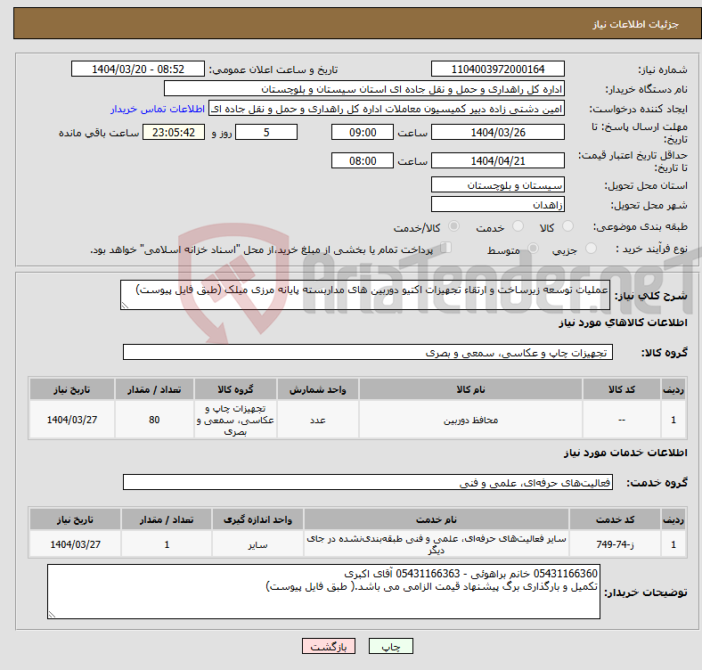Toggle the اسناد خزانه اسلامی payment checkbox

[446, 247]
